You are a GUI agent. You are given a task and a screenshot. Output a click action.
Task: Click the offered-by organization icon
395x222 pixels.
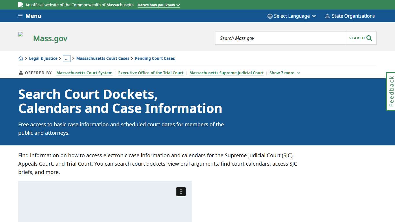click(21, 73)
